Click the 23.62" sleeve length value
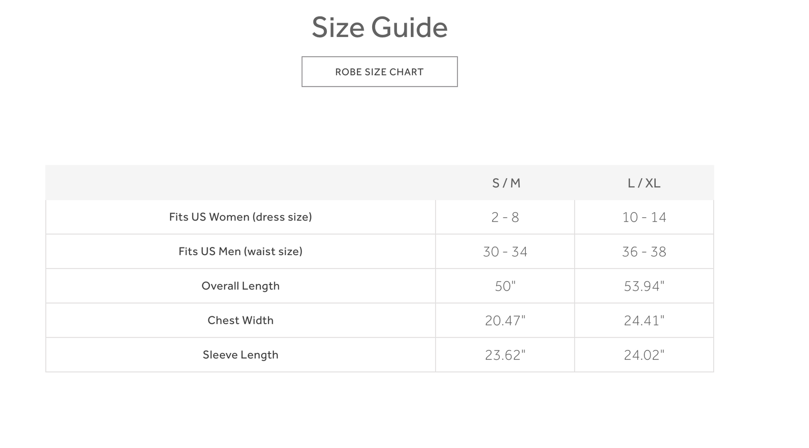Screen dimensions: 809x448 [505, 355]
